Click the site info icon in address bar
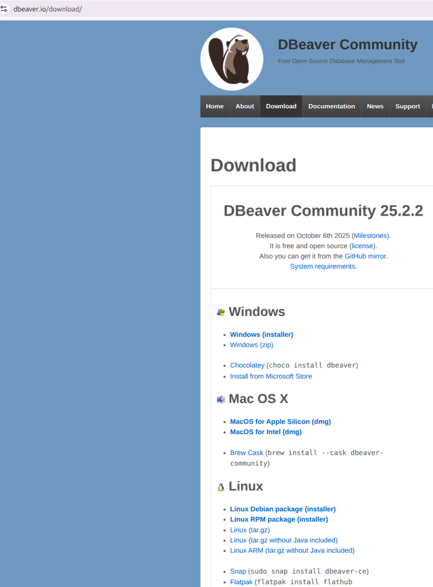The image size is (433, 587). 5,9
